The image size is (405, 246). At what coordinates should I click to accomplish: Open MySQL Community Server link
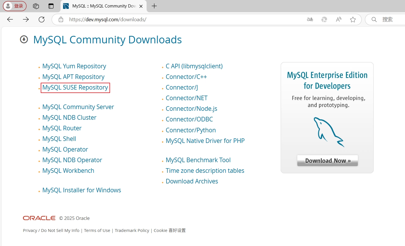coord(78,107)
